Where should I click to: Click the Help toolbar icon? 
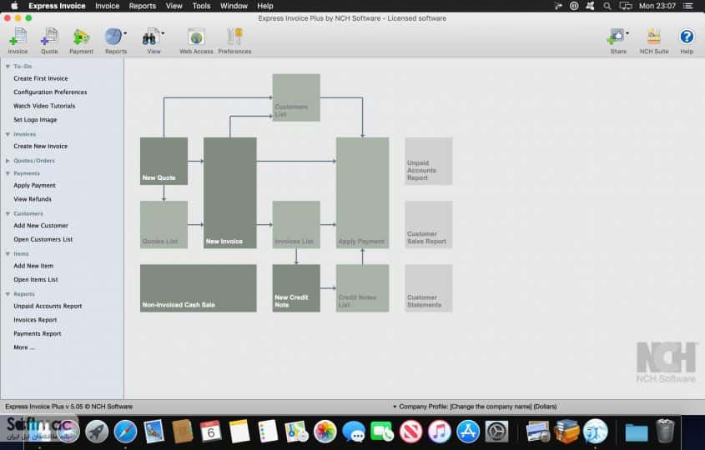(687, 41)
